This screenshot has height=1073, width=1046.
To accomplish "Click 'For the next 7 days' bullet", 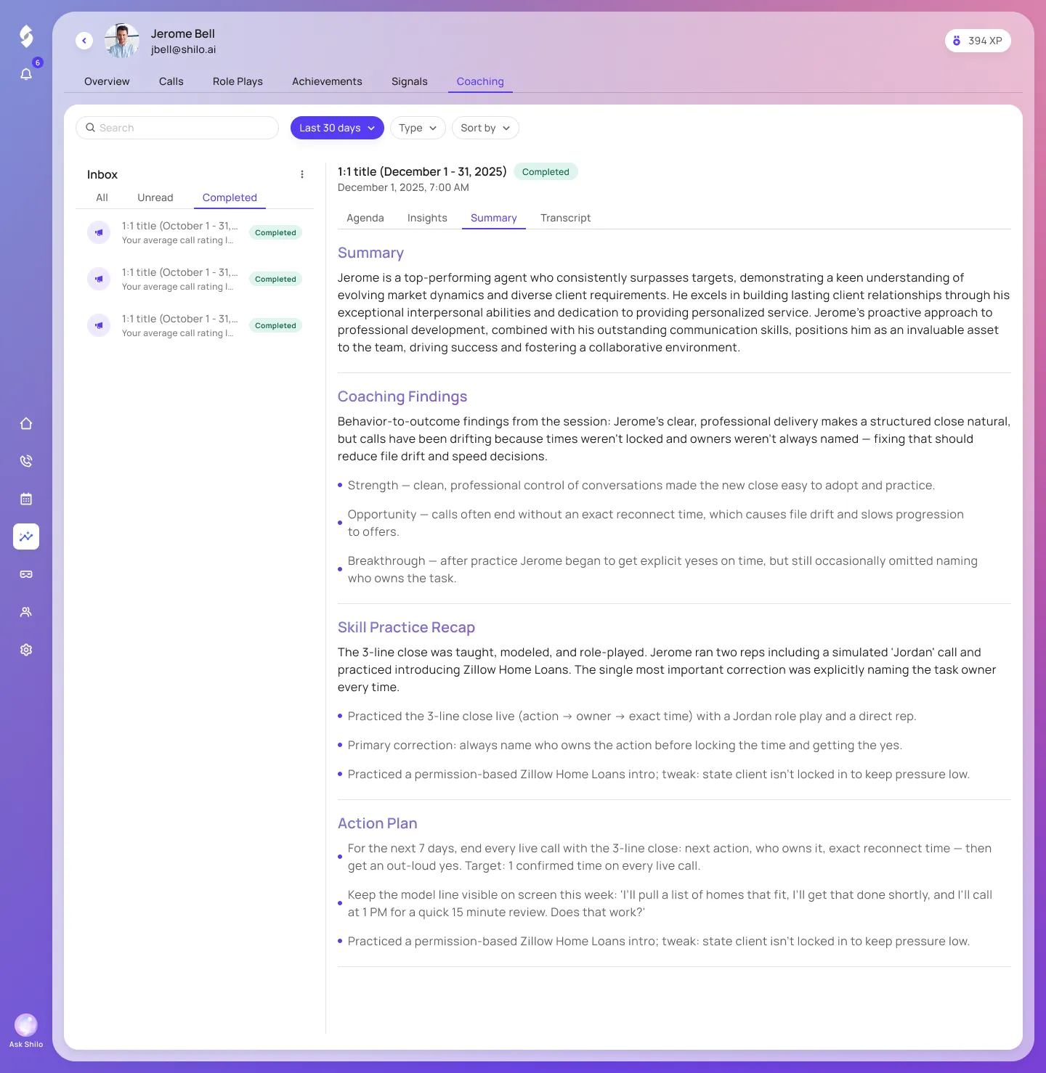I will coord(670,857).
